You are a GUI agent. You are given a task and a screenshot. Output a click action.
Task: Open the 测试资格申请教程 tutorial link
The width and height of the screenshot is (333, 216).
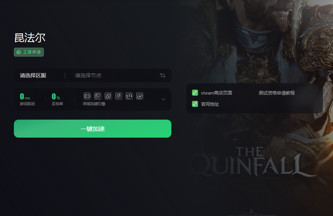tap(277, 93)
